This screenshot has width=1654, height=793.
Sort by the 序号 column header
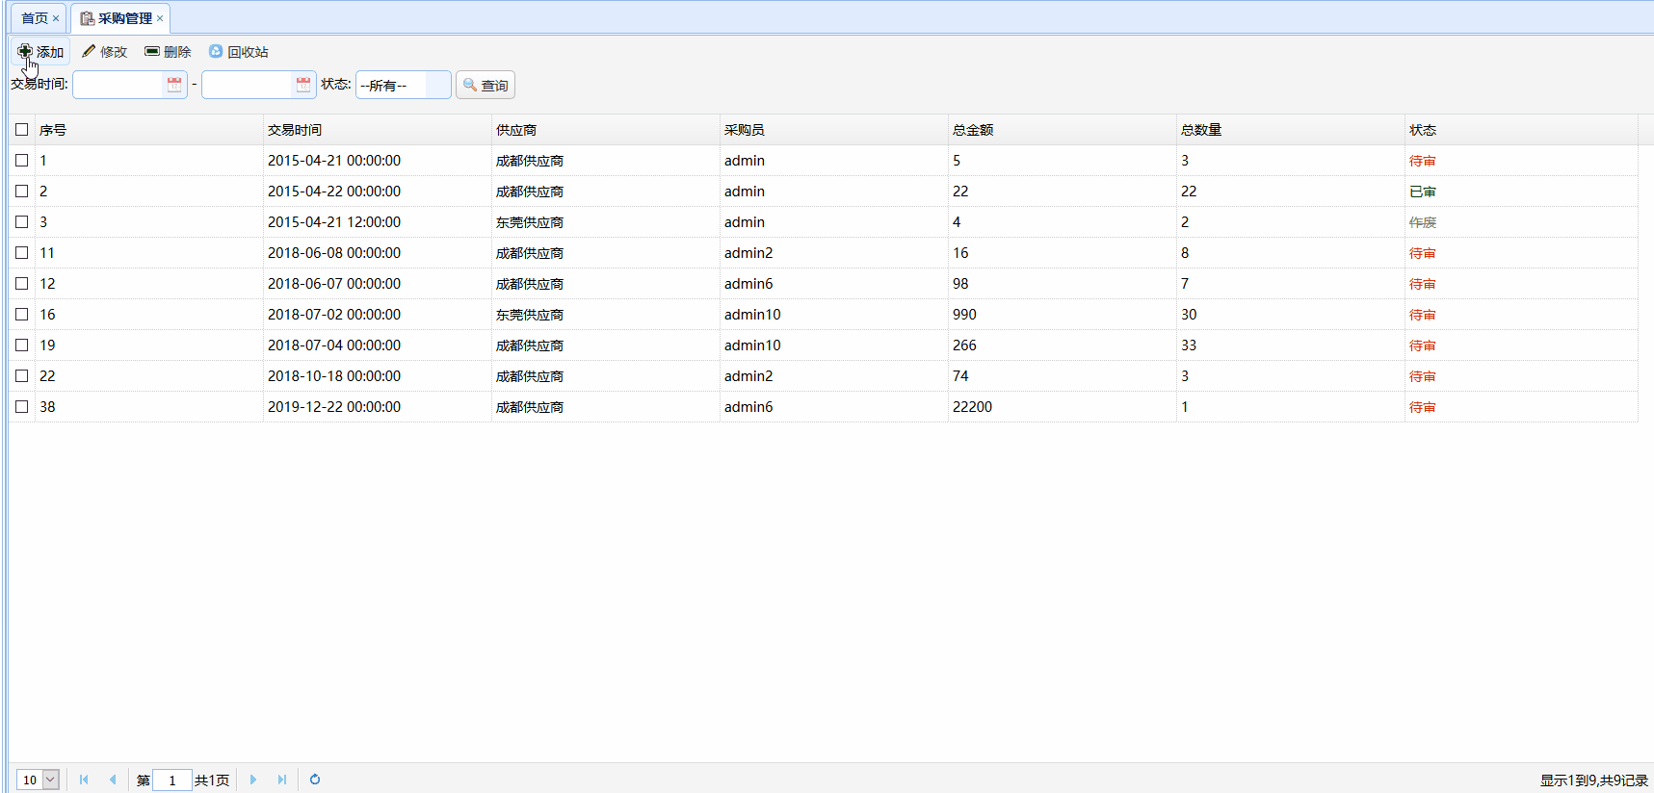tap(149, 130)
